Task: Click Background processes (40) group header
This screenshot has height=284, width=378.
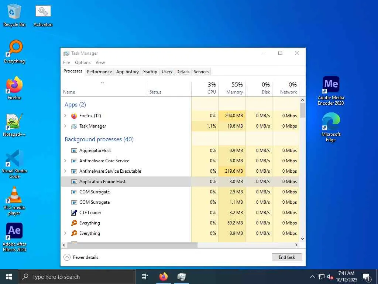Action: [99, 139]
